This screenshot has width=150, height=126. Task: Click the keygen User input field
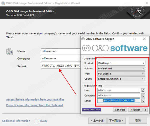click(x=118, y=90)
